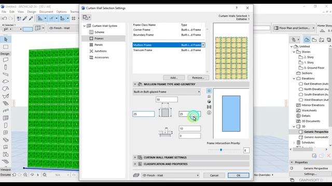The height and width of the screenshot is (186, 332).
Task: Expand the Classification and Properties panel
Action: 135,164
